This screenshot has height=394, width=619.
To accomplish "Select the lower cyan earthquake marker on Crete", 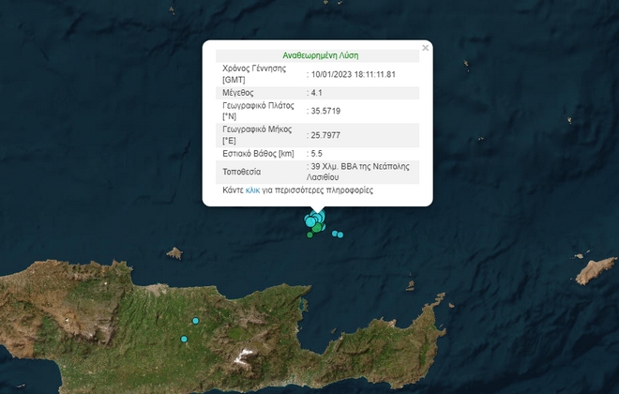I will [x=184, y=339].
